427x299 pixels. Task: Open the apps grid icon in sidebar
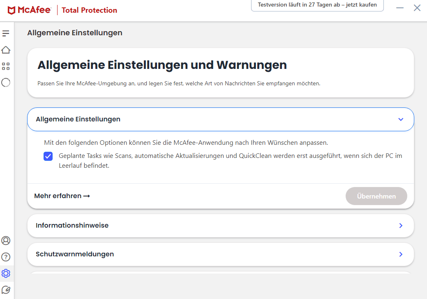6,66
